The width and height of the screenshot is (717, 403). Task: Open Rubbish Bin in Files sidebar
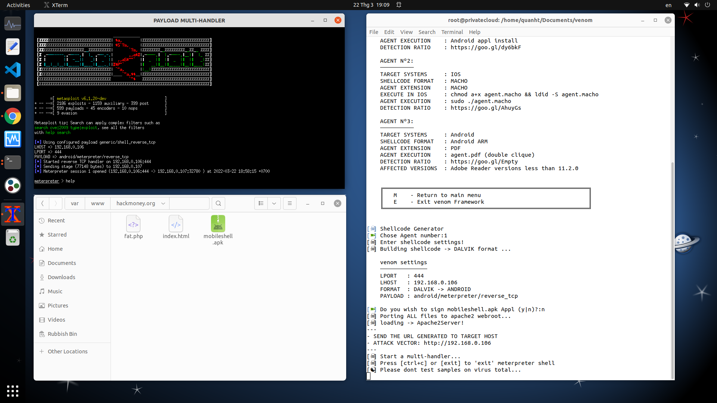pyautogui.click(x=72, y=334)
